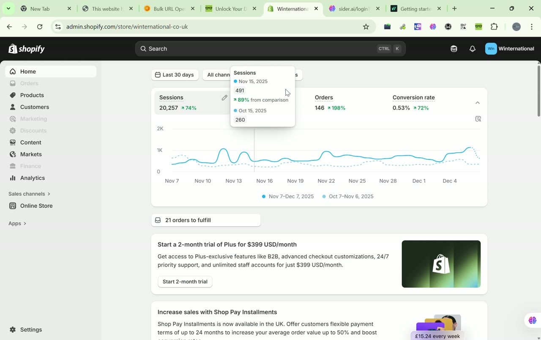This screenshot has width=541, height=340.
Task: Open the Sider floating brain icon
Action: click(532, 321)
